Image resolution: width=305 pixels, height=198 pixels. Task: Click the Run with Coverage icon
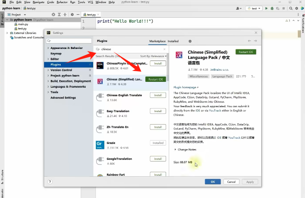coord(278,8)
